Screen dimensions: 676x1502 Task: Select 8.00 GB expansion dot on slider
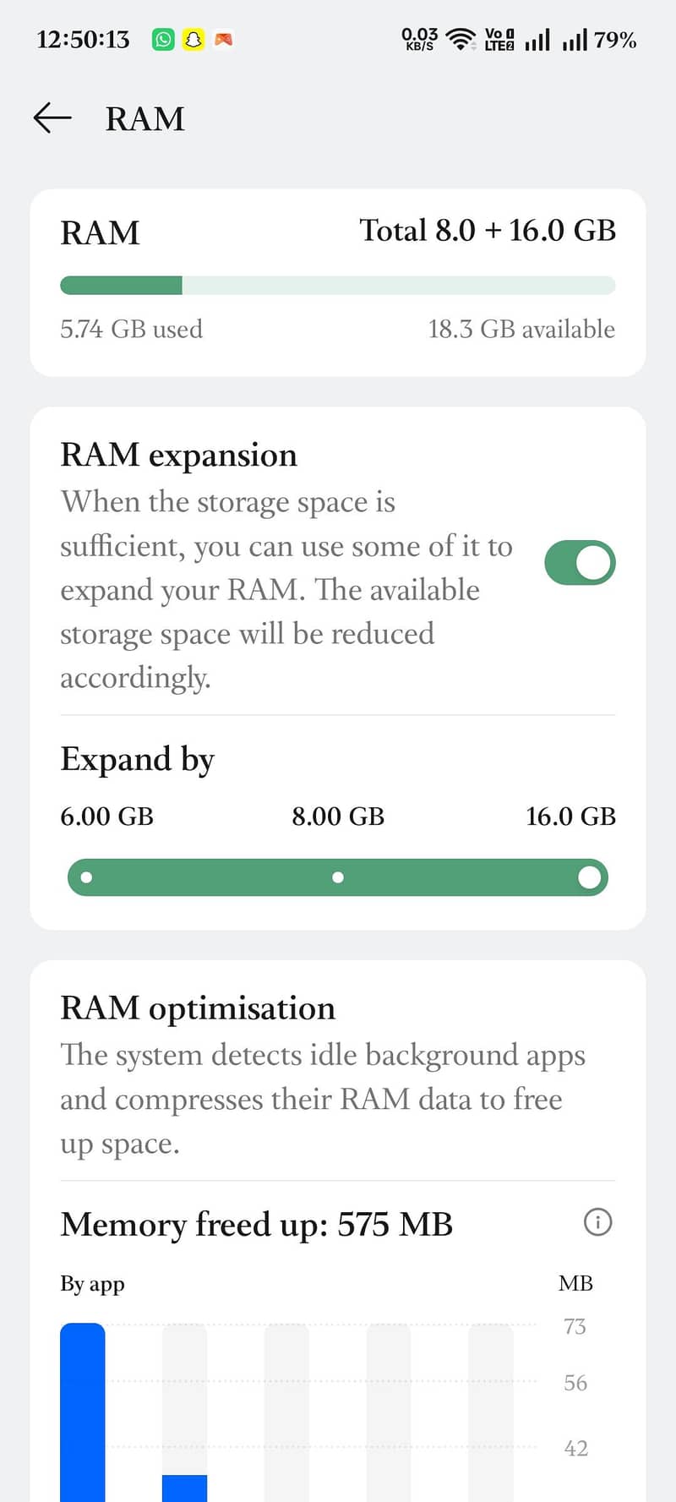point(338,877)
